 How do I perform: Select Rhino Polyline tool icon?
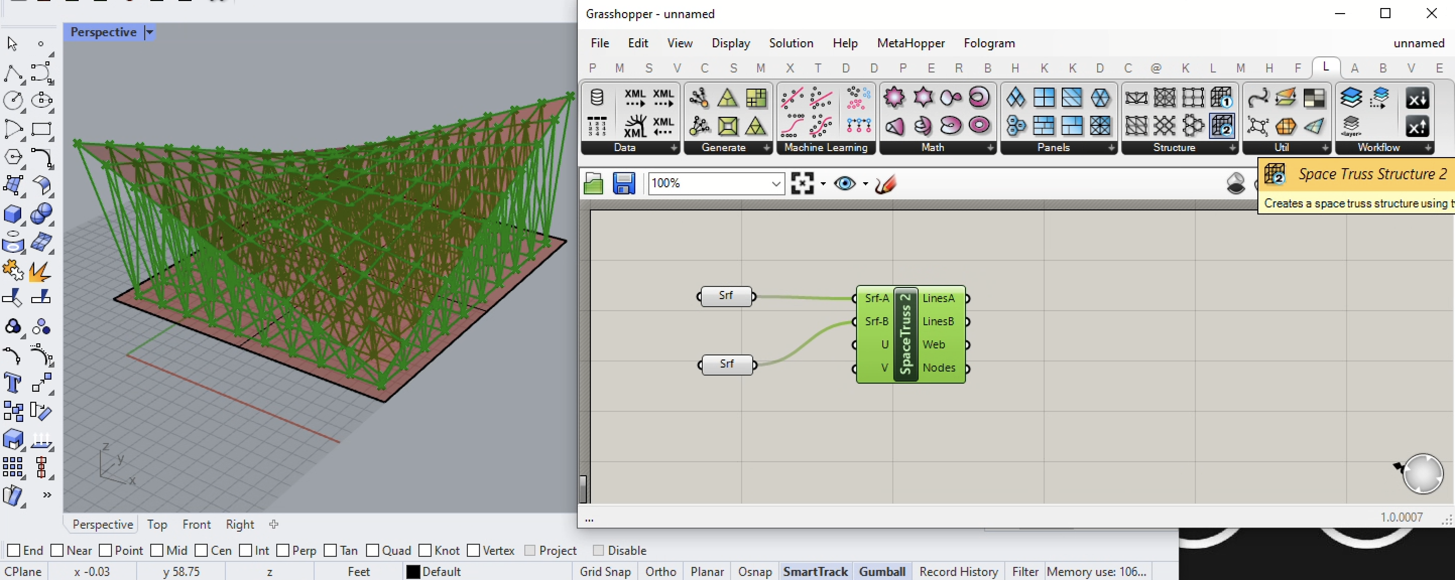[x=13, y=73]
